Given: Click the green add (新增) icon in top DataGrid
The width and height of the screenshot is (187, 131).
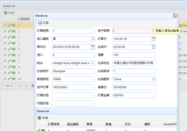Looking at the screenshot, I should tap(5, 13).
